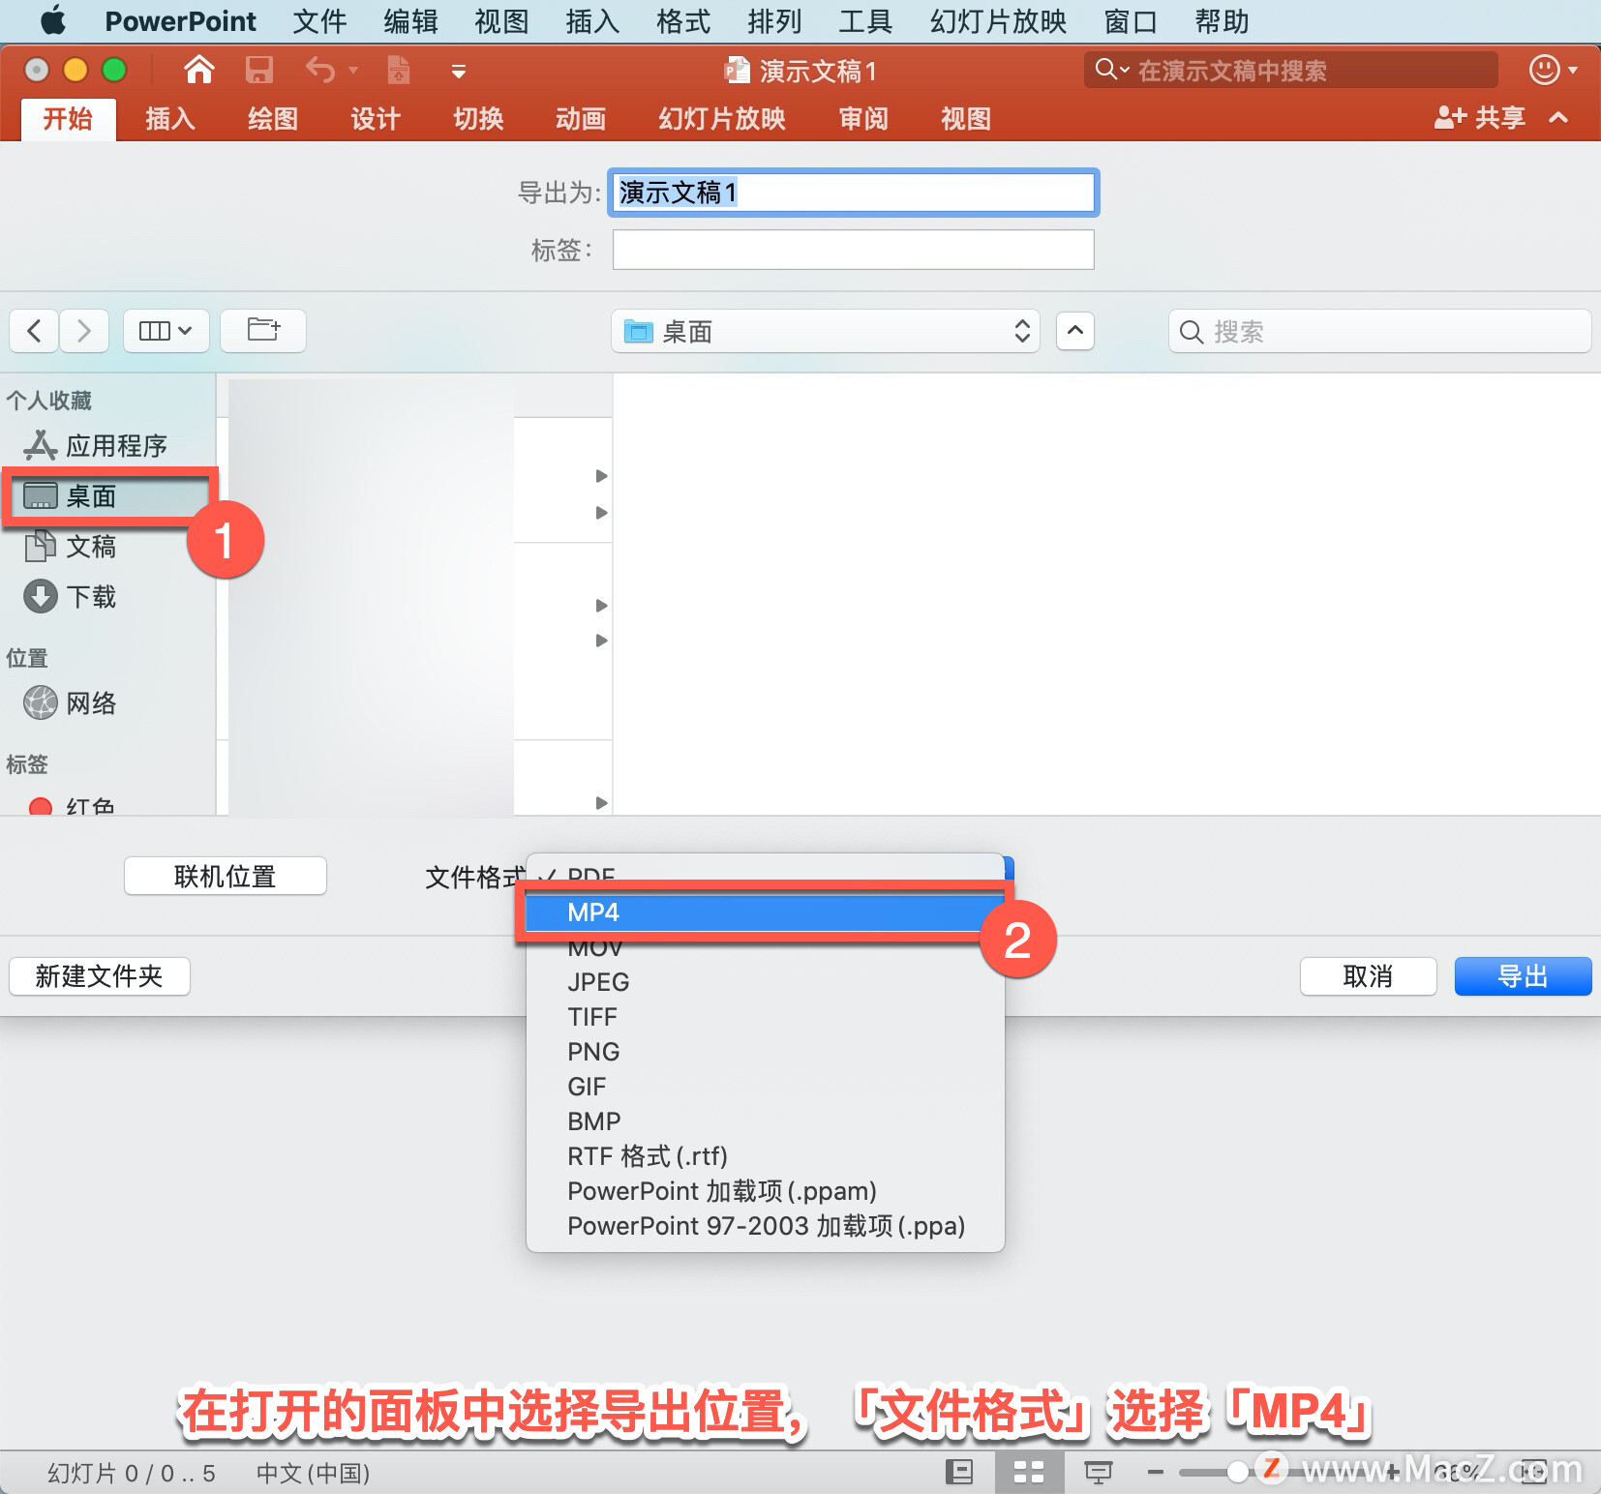Choose JPEG from the file format list

[x=766, y=982]
